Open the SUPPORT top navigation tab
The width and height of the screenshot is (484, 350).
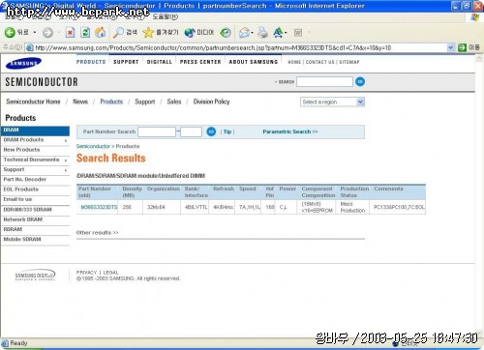tap(126, 62)
